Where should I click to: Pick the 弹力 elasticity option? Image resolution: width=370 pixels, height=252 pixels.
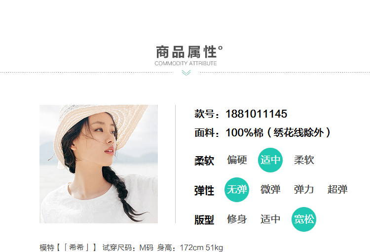(304, 190)
